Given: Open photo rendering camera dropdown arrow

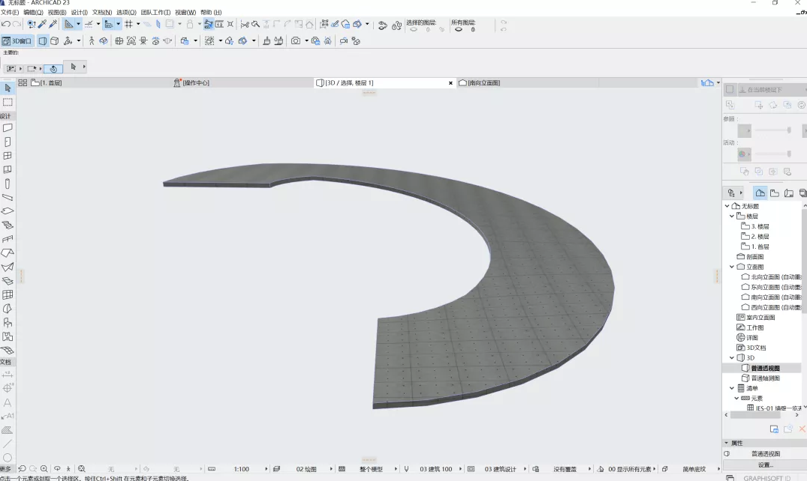Looking at the screenshot, I should pyautogui.click(x=306, y=40).
